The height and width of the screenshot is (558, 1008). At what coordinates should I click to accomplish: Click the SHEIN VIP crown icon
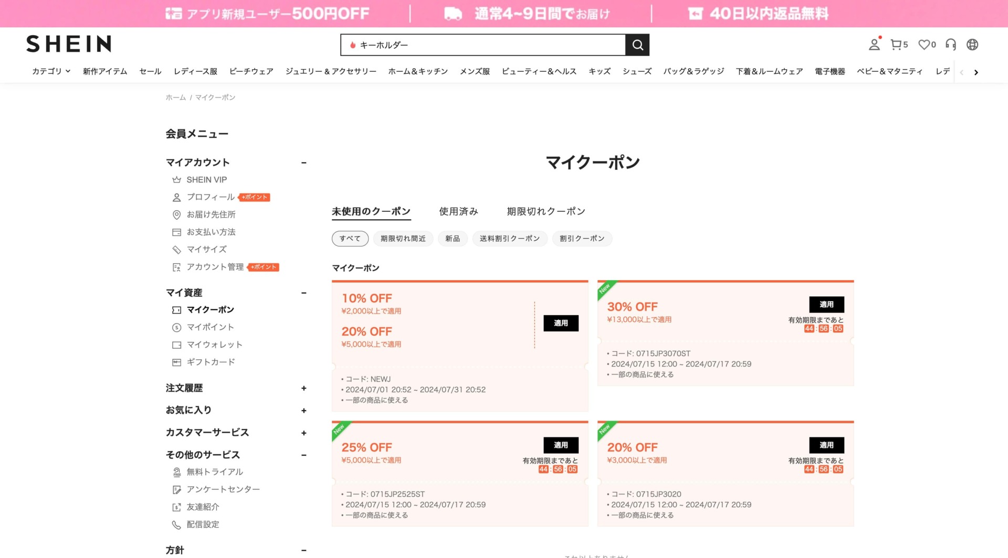tap(176, 180)
